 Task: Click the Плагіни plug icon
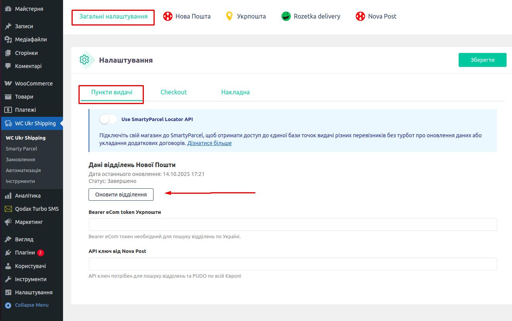pyautogui.click(x=8, y=253)
